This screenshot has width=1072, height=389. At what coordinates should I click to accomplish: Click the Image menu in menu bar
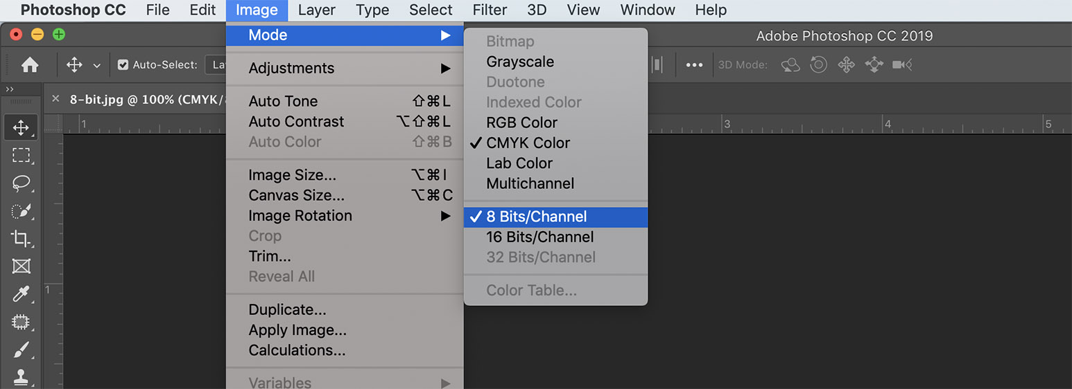(x=257, y=10)
